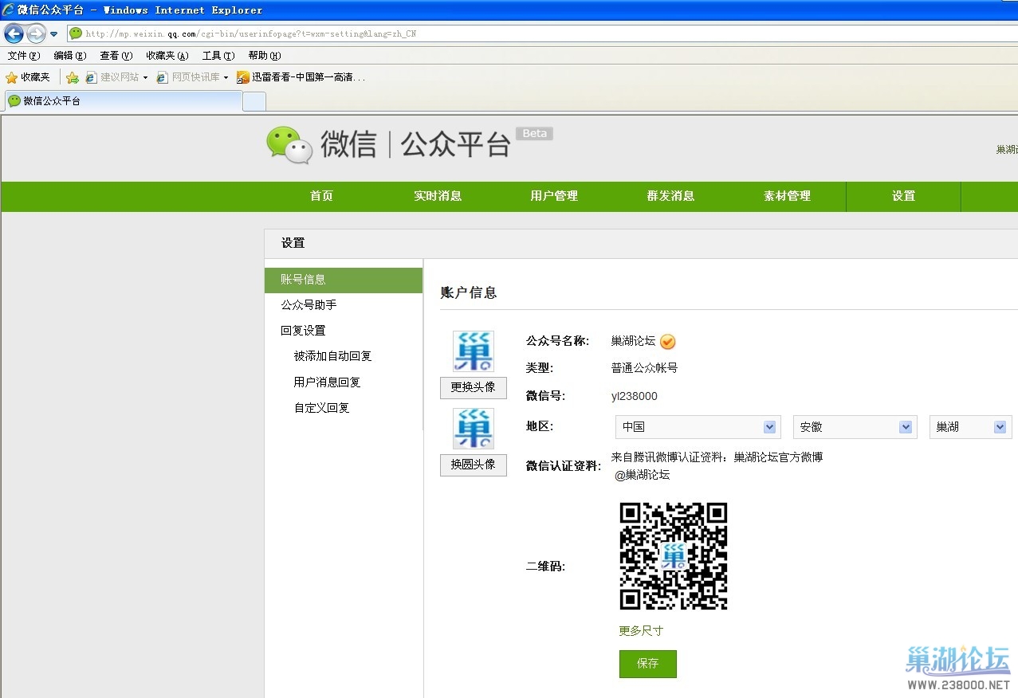1018x698 pixels.
Task: Click the WeChat favicon in the address bar
Action: pos(76,33)
